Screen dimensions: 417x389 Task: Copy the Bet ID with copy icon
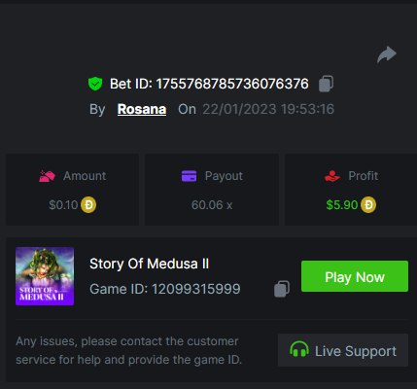pos(326,84)
